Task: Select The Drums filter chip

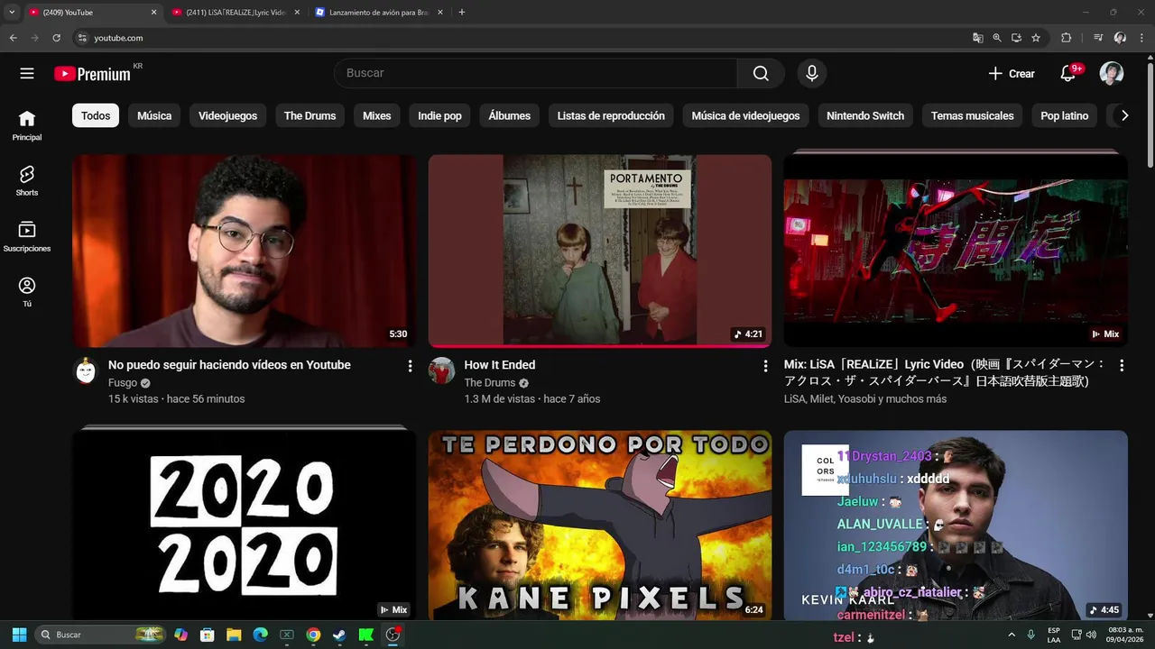Action: point(310,115)
